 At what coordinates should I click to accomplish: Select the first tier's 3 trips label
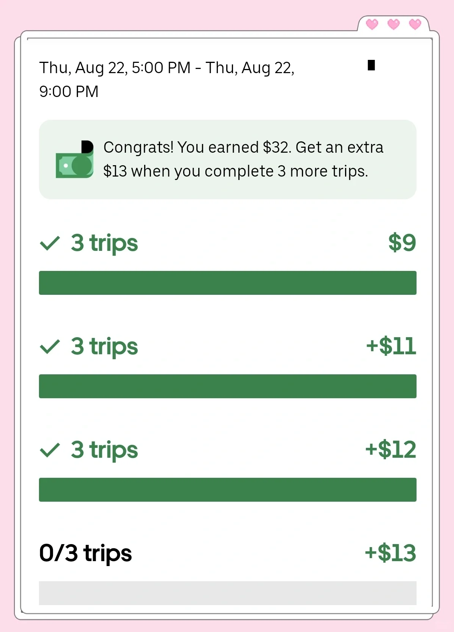(x=104, y=243)
